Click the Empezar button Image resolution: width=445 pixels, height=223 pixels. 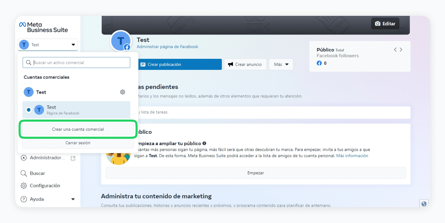[256, 173]
